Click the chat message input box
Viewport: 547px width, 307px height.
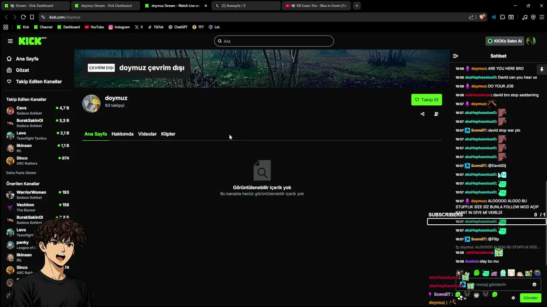click(498, 284)
